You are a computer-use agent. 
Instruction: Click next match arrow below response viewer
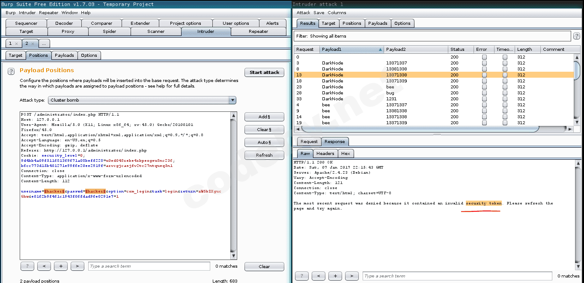352,276
